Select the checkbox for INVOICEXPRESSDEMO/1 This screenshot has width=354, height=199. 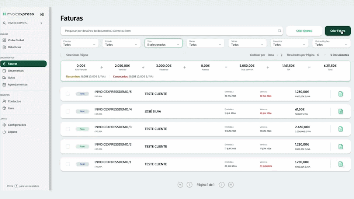pyautogui.click(x=68, y=164)
